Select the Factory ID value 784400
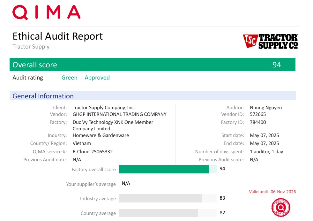Screen dimensions: 313x221 [x=258, y=122]
